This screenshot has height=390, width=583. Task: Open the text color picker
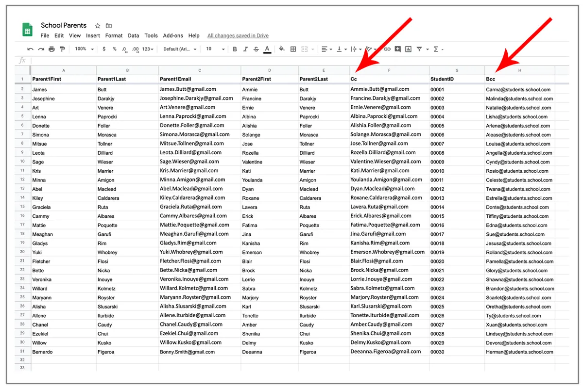[x=267, y=49]
